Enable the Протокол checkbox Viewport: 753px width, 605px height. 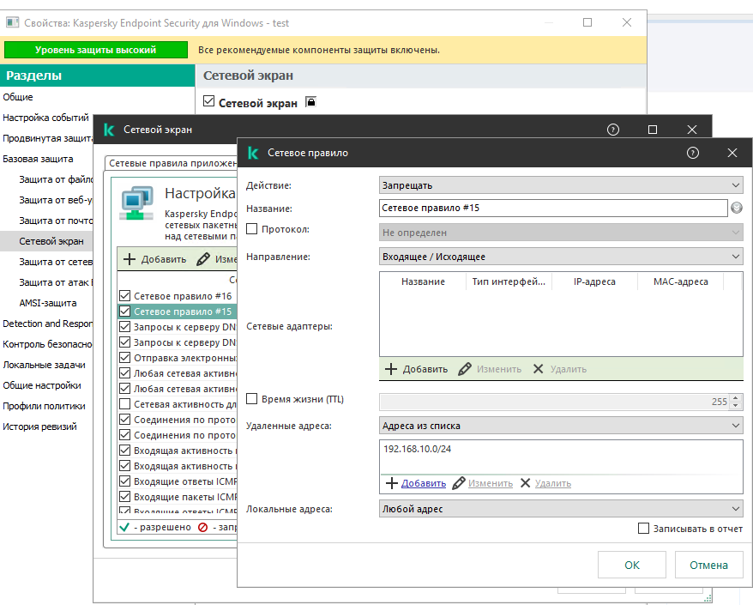coord(252,229)
